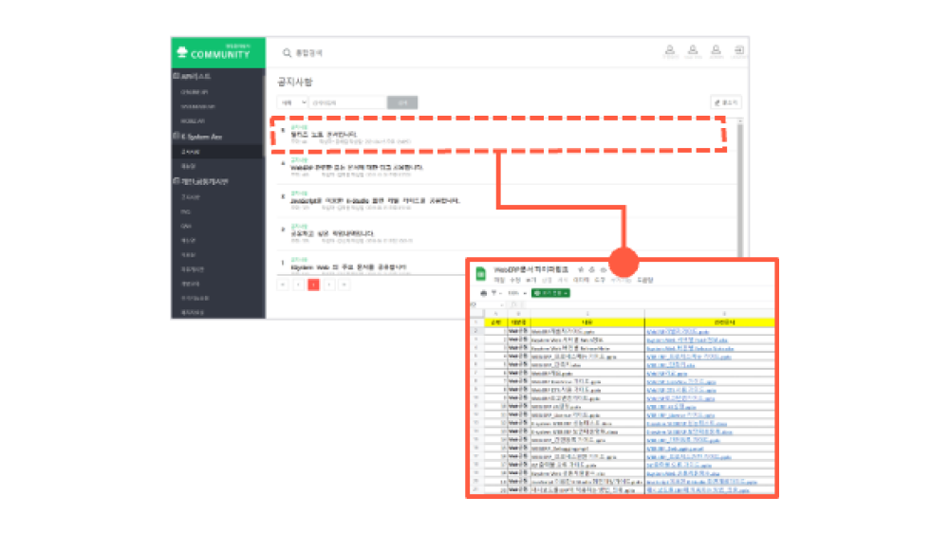Open the search-type dropdown above the notice list
Image resolution: width=949 pixels, height=533 pixels.
pyautogui.click(x=293, y=102)
